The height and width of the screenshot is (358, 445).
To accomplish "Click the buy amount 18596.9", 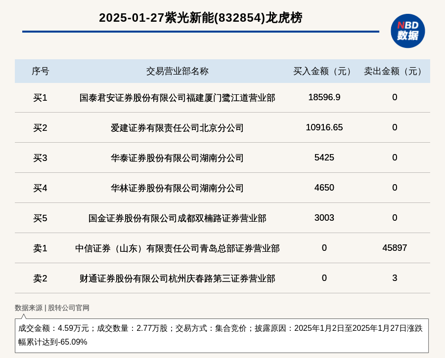I will pyautogui.click(x=324, y=97).
